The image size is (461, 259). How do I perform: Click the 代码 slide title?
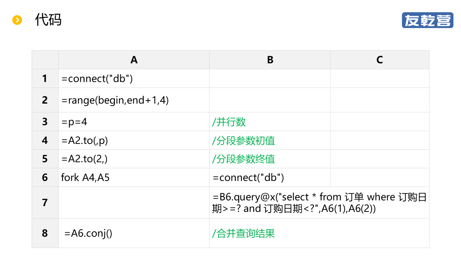coord(48,20)
